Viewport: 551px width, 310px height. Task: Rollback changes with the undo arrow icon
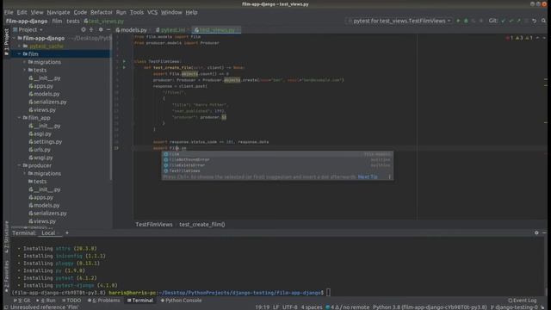pos(534,21)
